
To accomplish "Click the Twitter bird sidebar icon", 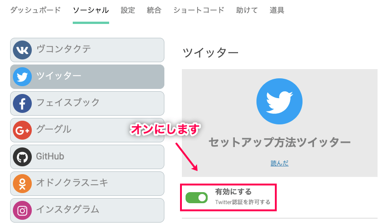I will click(22, 76).
